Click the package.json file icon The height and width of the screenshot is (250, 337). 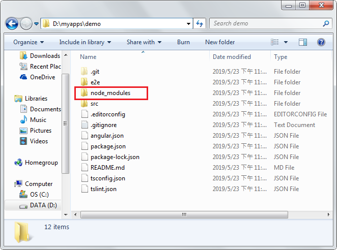85,146
